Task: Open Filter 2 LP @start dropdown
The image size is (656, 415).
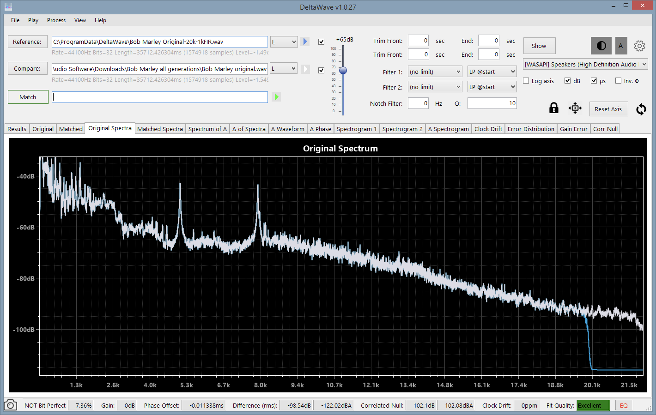Action: [492, 87]
